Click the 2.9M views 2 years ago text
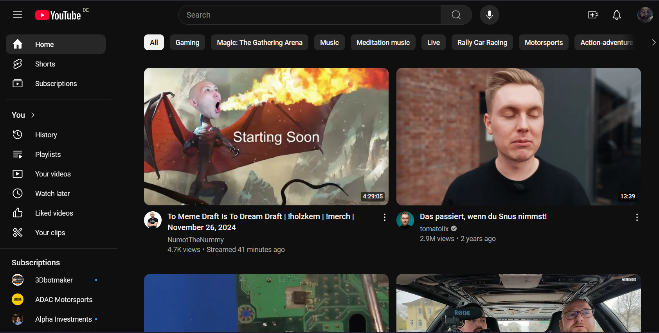Image resolution: width=659 pixels, height=333 pixels. 458,238
